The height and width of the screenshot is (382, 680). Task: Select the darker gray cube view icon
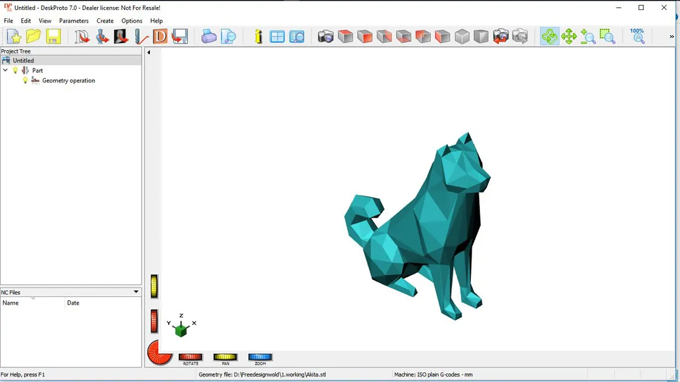pyautogui.click(x=481, y=37)
